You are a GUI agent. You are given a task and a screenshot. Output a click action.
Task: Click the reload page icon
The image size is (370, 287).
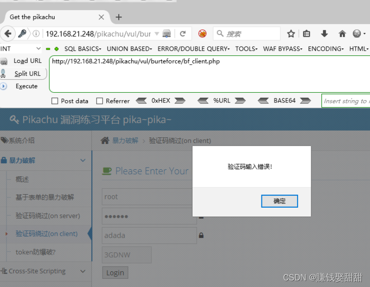pyautogui.click(x=182, y=34)
